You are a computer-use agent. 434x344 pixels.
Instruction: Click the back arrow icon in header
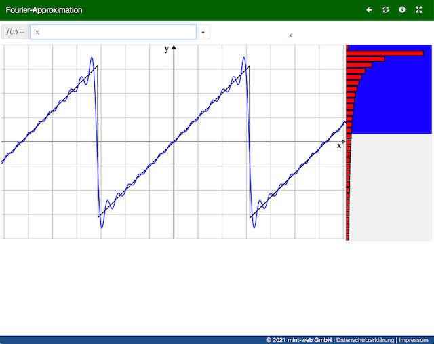point(369,10)
